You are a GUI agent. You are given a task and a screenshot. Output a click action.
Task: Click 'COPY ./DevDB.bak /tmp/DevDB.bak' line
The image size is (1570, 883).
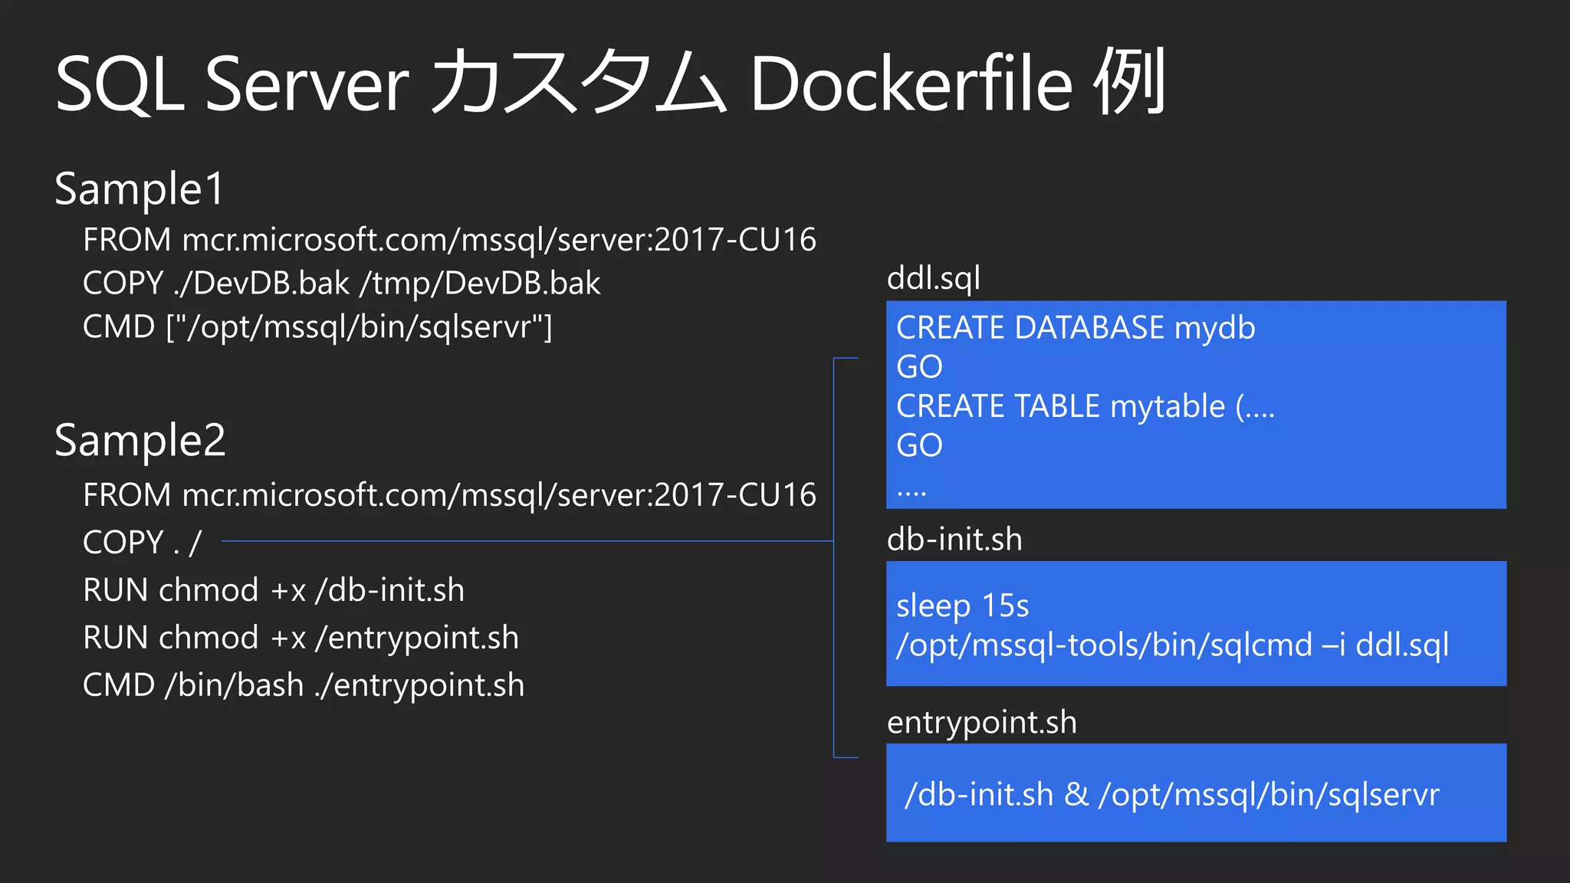coord(341,284)
